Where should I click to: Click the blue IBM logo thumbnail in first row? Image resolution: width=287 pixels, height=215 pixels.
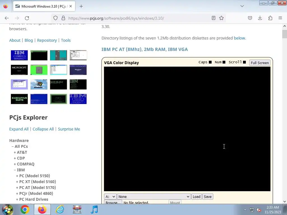19,55
